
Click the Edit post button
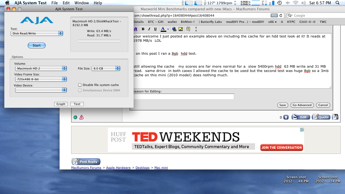point(301,117)
